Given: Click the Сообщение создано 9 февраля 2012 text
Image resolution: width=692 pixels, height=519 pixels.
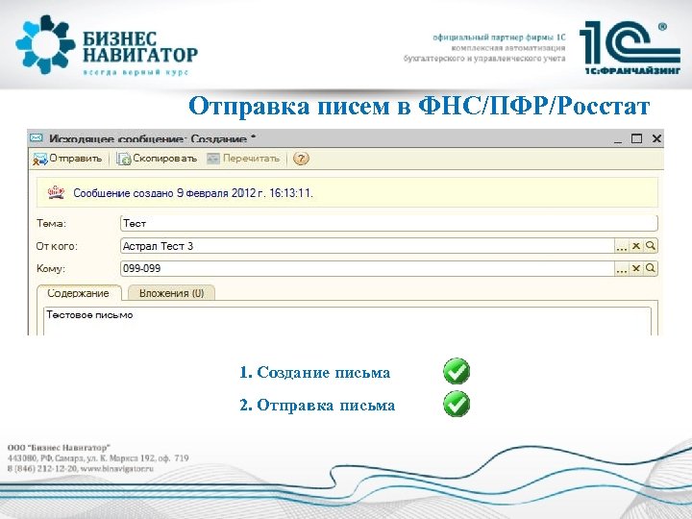Looking at the screenshot, I should point(193,193).
